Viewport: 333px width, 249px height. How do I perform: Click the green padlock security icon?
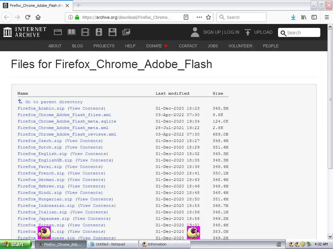coord(77,17)
